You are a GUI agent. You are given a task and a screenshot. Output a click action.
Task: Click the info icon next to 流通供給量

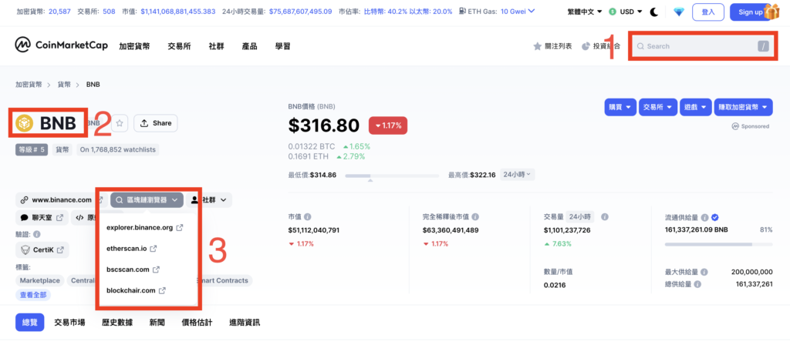(x=704, y=218)
